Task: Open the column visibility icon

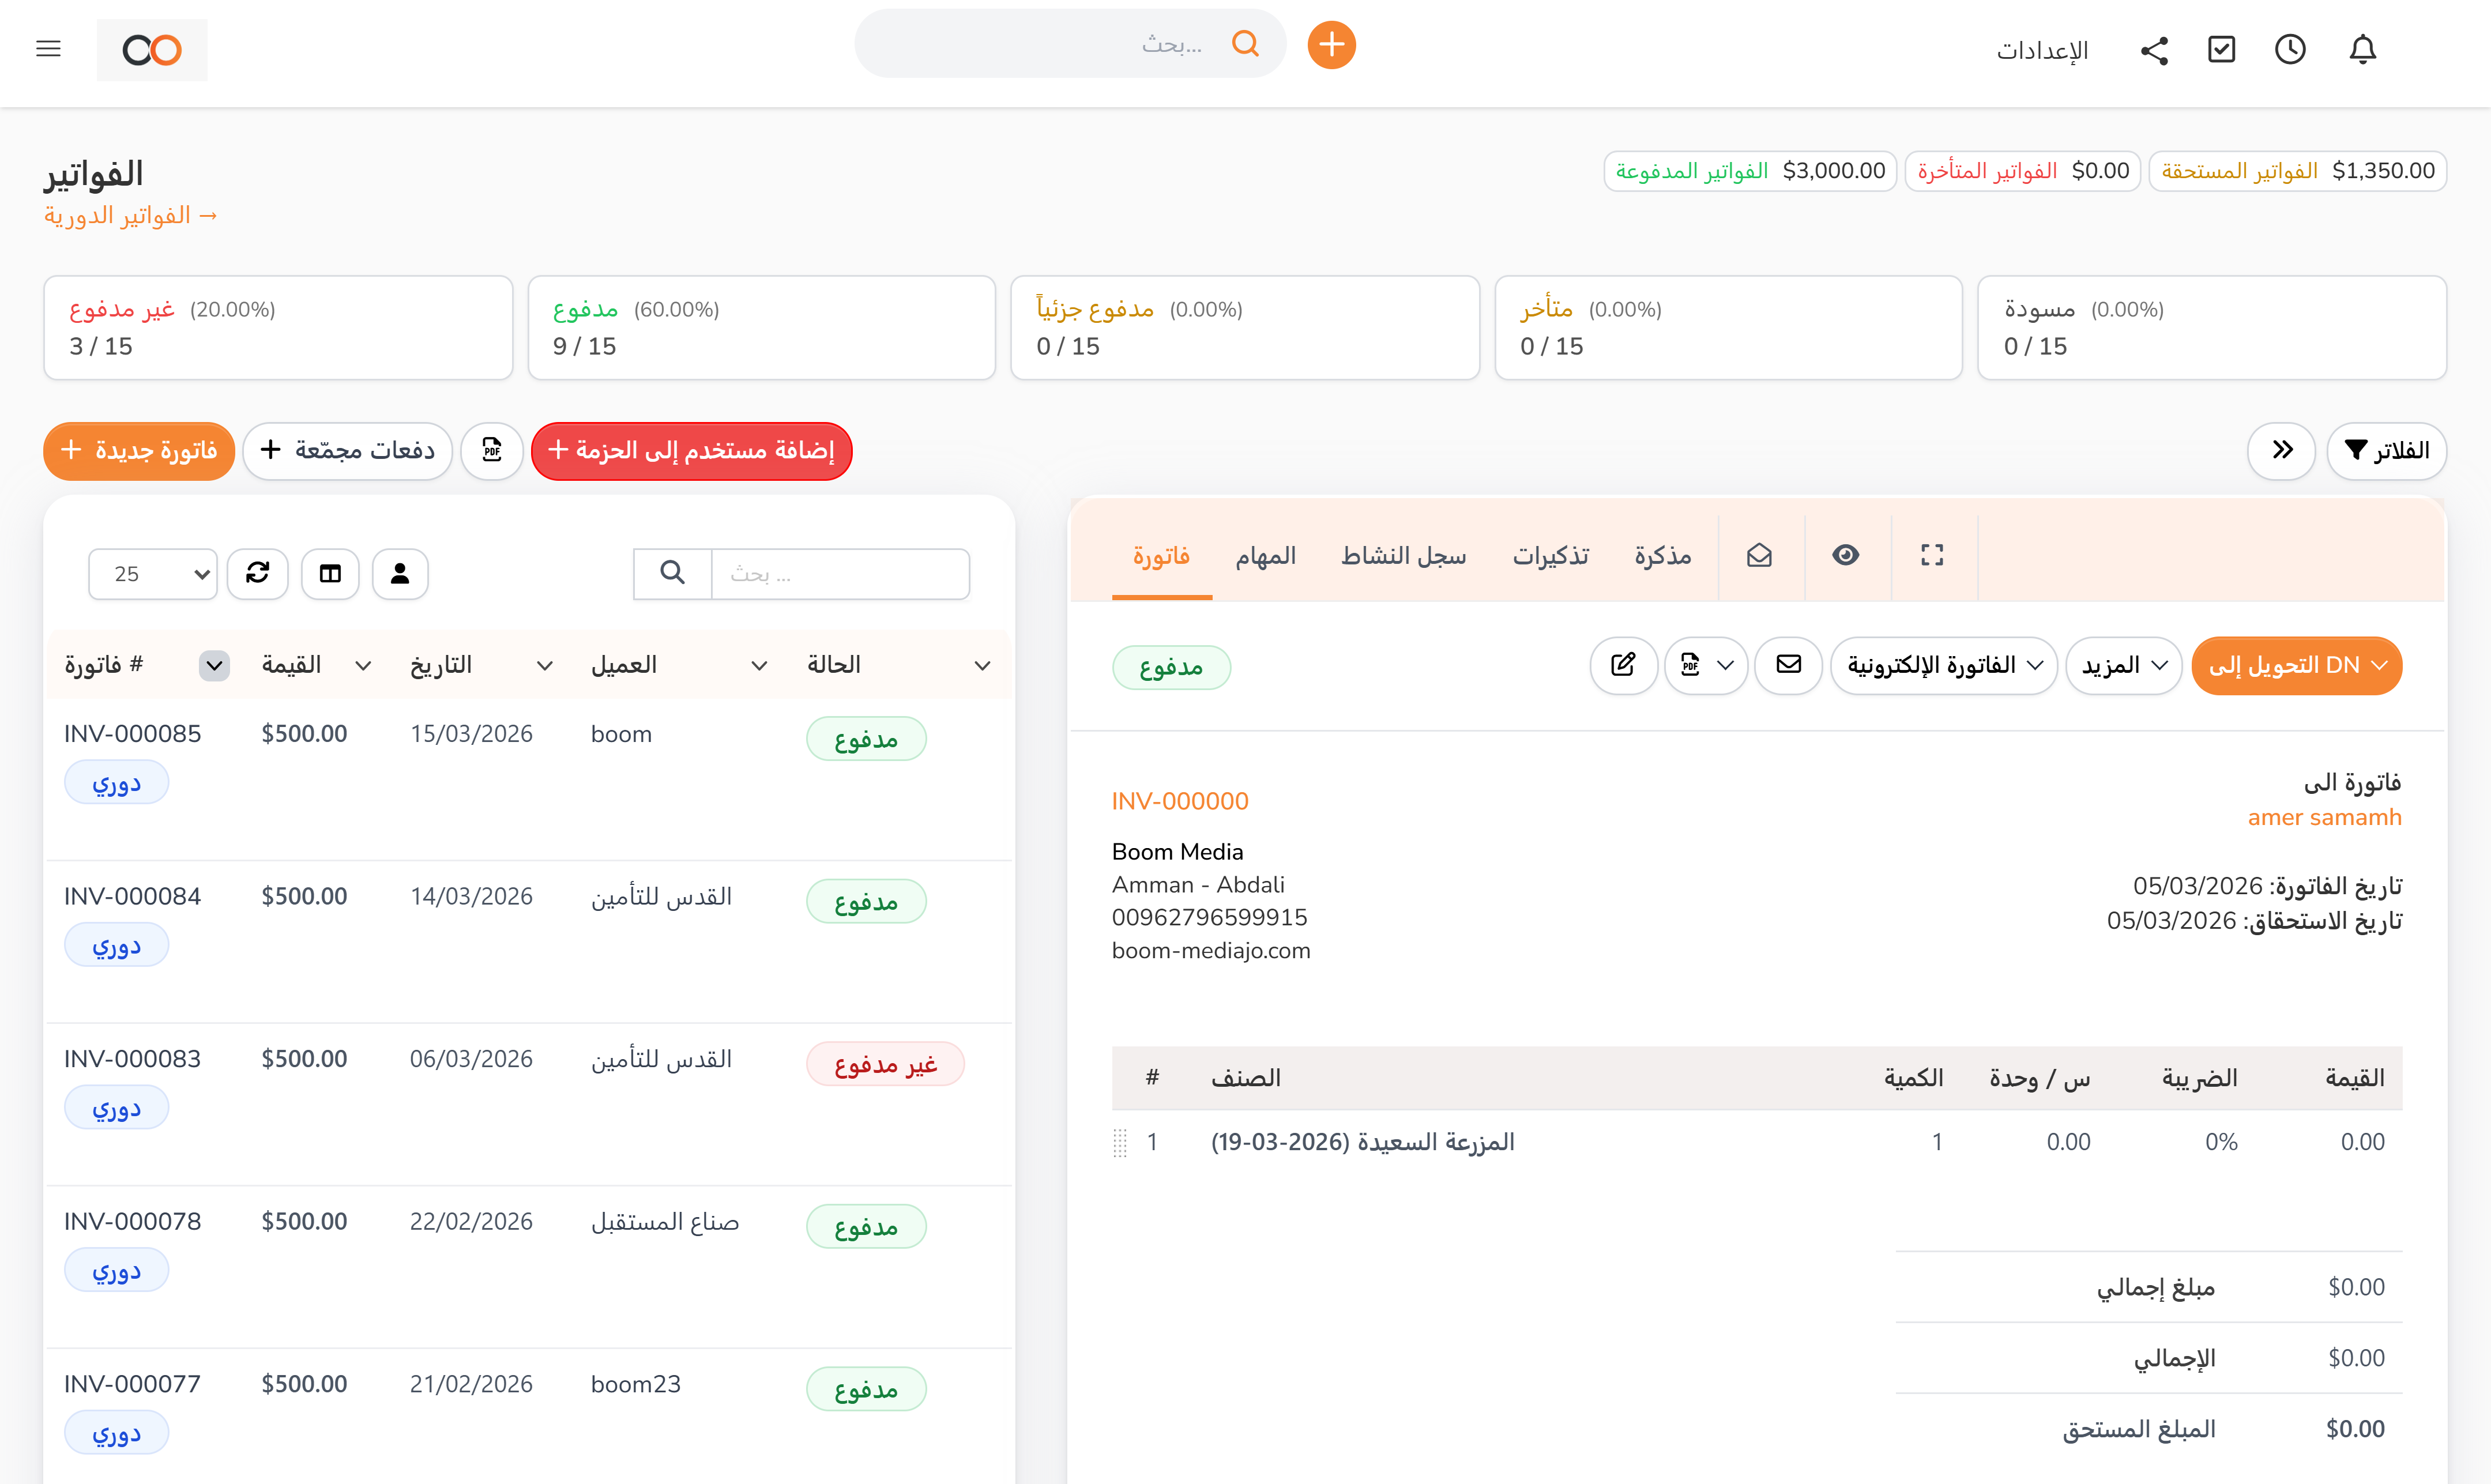Action: tap(330, 573)
